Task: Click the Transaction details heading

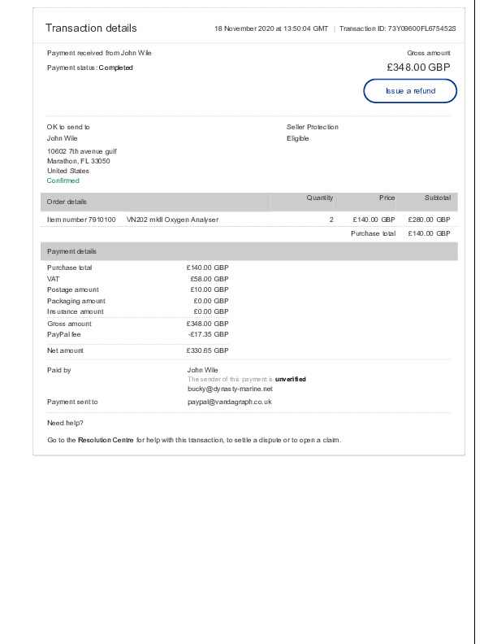Action: [x=91, y=28]
